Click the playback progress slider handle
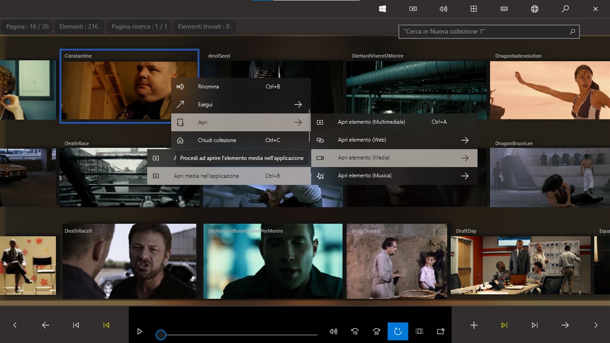Screen dimensions: 610x343 (x=161, y=335)
